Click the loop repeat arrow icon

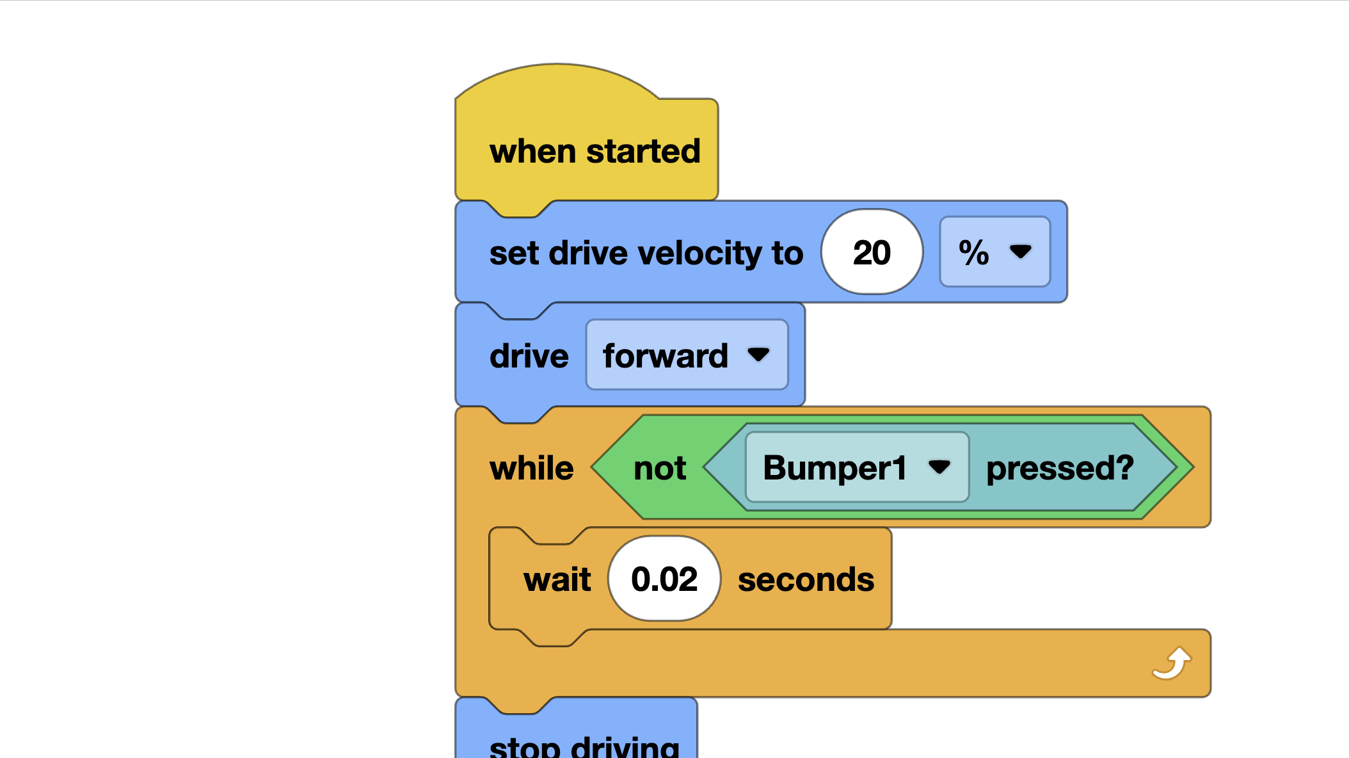pyautogui.click(x=1171, y=663)
